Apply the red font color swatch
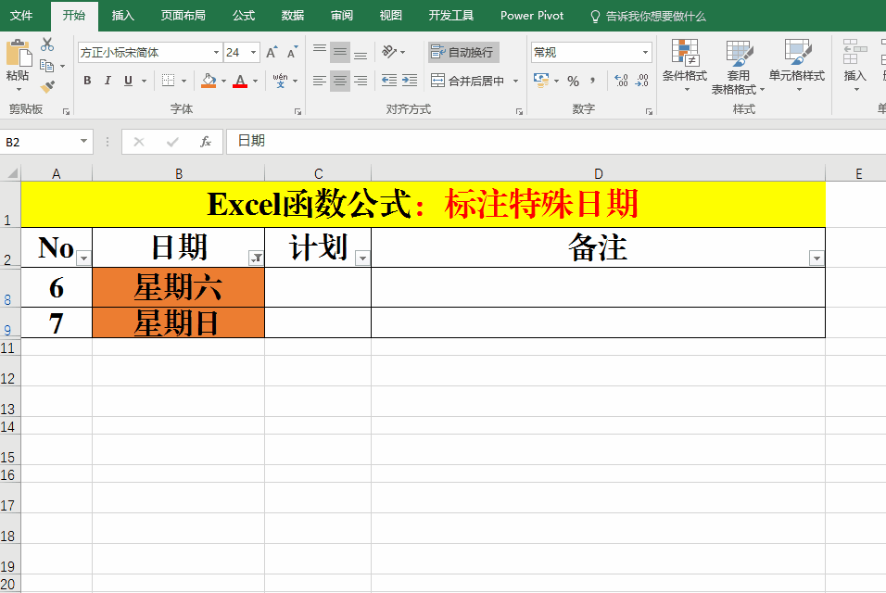The image size is (886, 593). pos(241,82)
